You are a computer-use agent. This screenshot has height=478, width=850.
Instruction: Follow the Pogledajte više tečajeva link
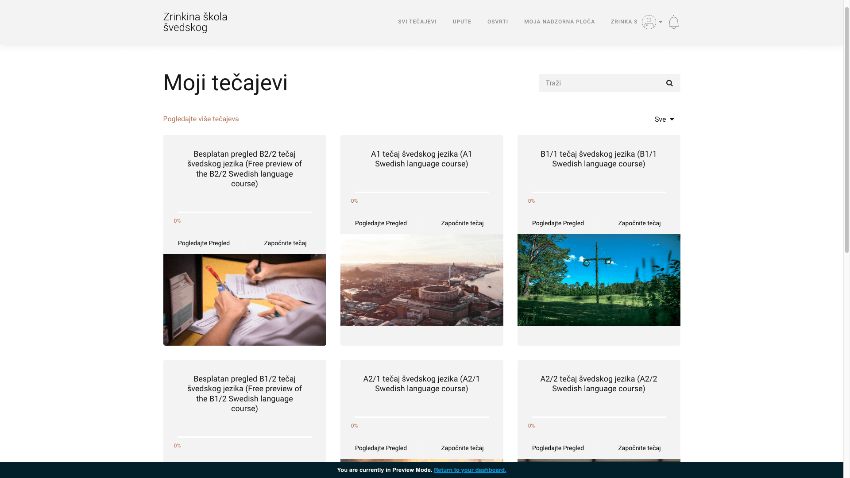(x=201, y=119)
